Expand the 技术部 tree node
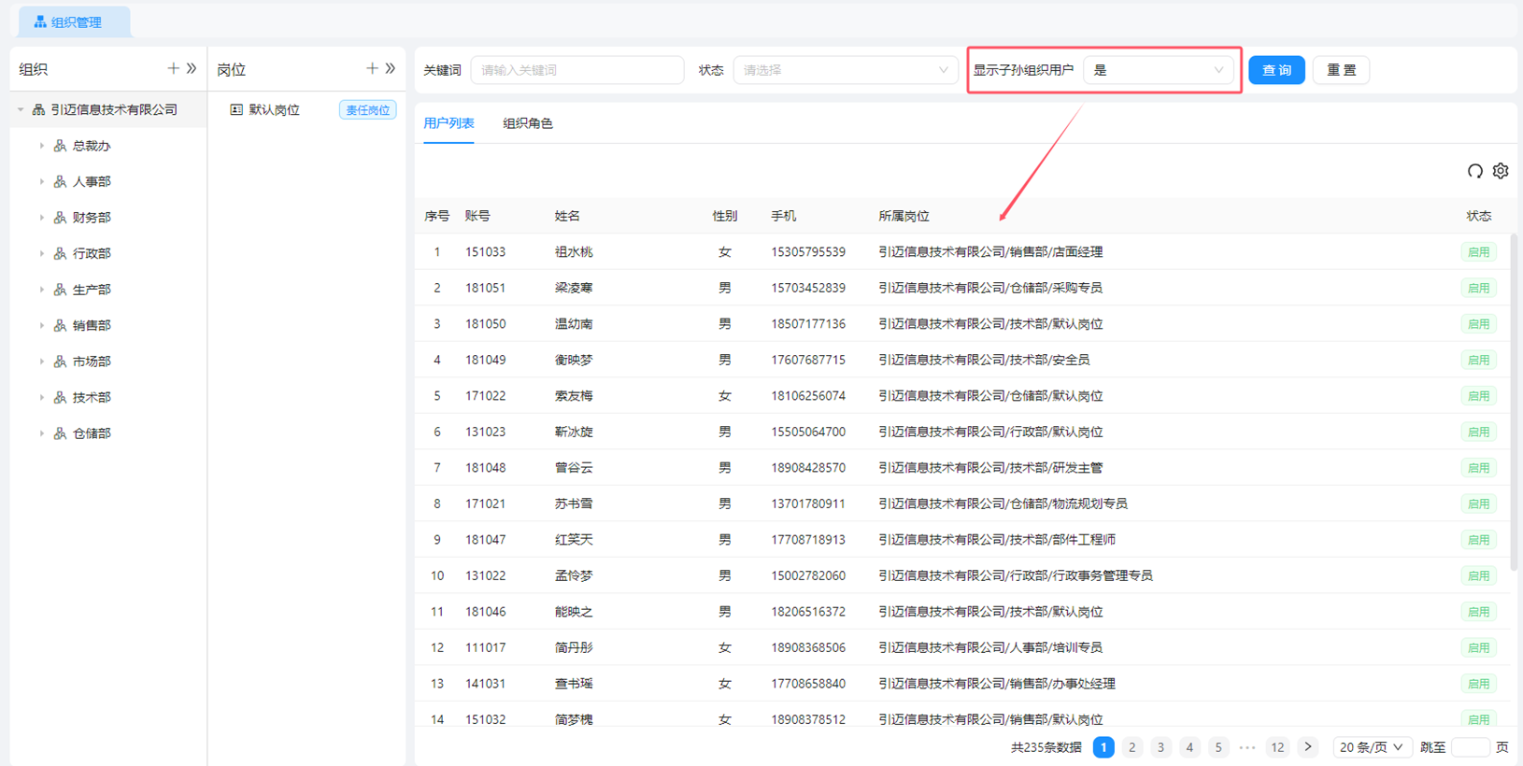Screen dimensions: 1523x766 (x=41, y=398)
